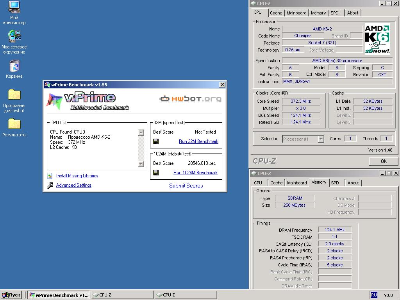This screenshot has width=400, height=300.
Task: Minimize the lower CPU-Z window
Action: tap(382, 173)
